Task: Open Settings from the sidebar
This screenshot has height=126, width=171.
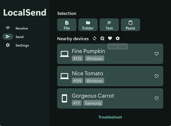Action: pyautogui.click(x=22, y=45)
